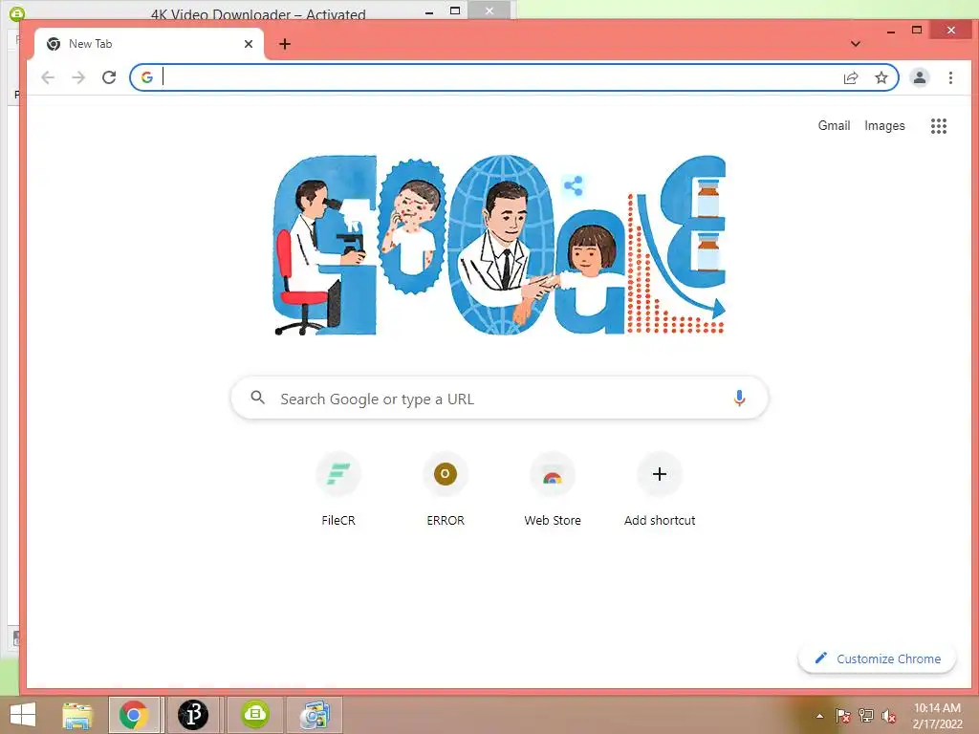This screenshot has height=734, width=979.
Task: Focus the Search Google or type a URL box
Action: coord(499,399)
